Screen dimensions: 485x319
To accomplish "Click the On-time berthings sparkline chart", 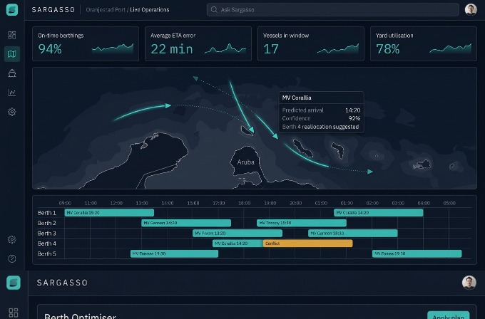I will pos(113,49).
